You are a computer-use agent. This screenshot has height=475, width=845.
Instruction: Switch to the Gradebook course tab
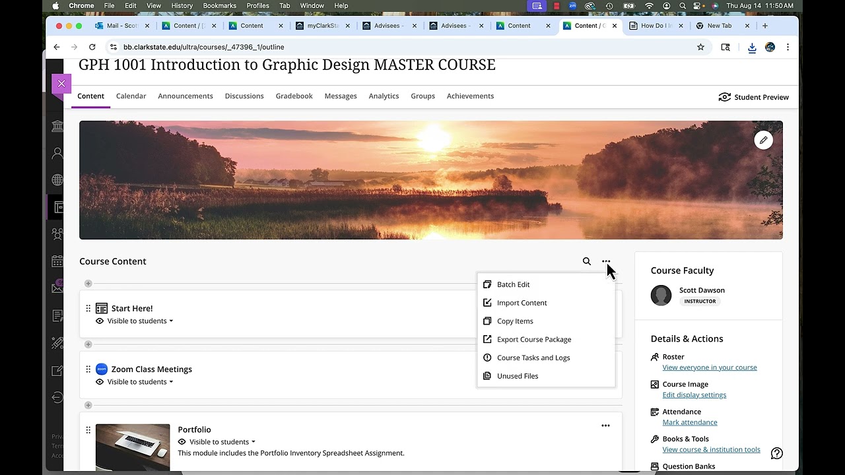coord(294,96)
